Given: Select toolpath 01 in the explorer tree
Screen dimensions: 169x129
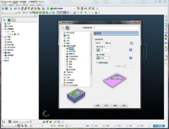Looking at the screenshot, I should point(13,32).
